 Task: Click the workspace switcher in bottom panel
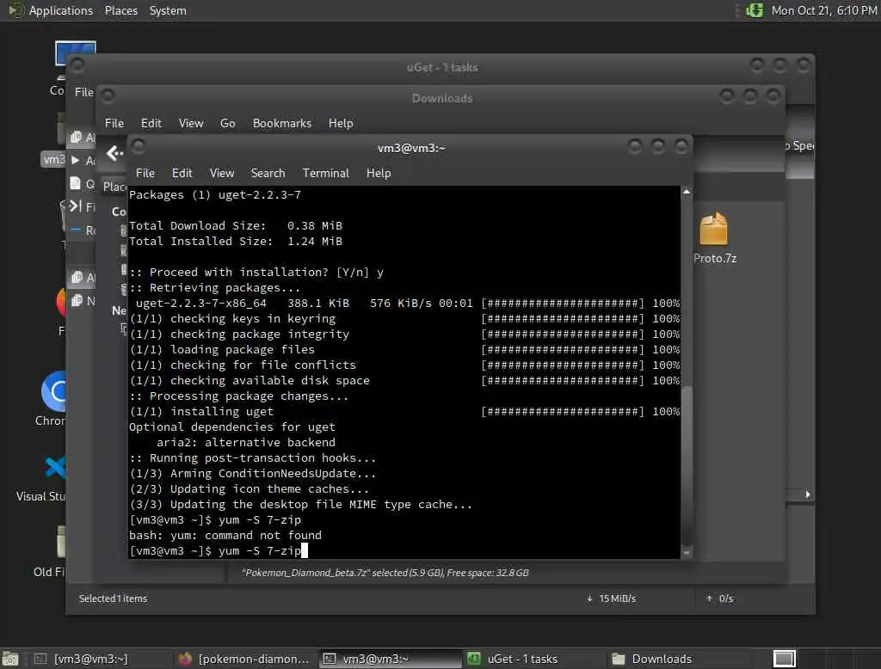785,659
